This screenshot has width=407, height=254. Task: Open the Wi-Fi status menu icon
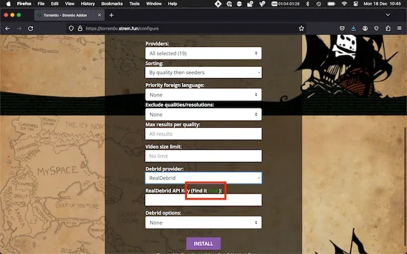click(x=344, y=4)
